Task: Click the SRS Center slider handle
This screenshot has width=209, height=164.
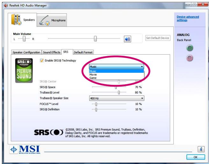Action: tap(119, 82)
